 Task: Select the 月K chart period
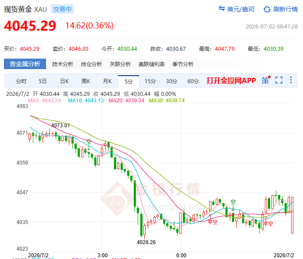107,81
